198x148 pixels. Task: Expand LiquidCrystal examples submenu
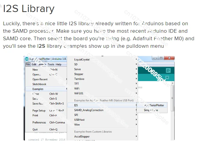102,59
